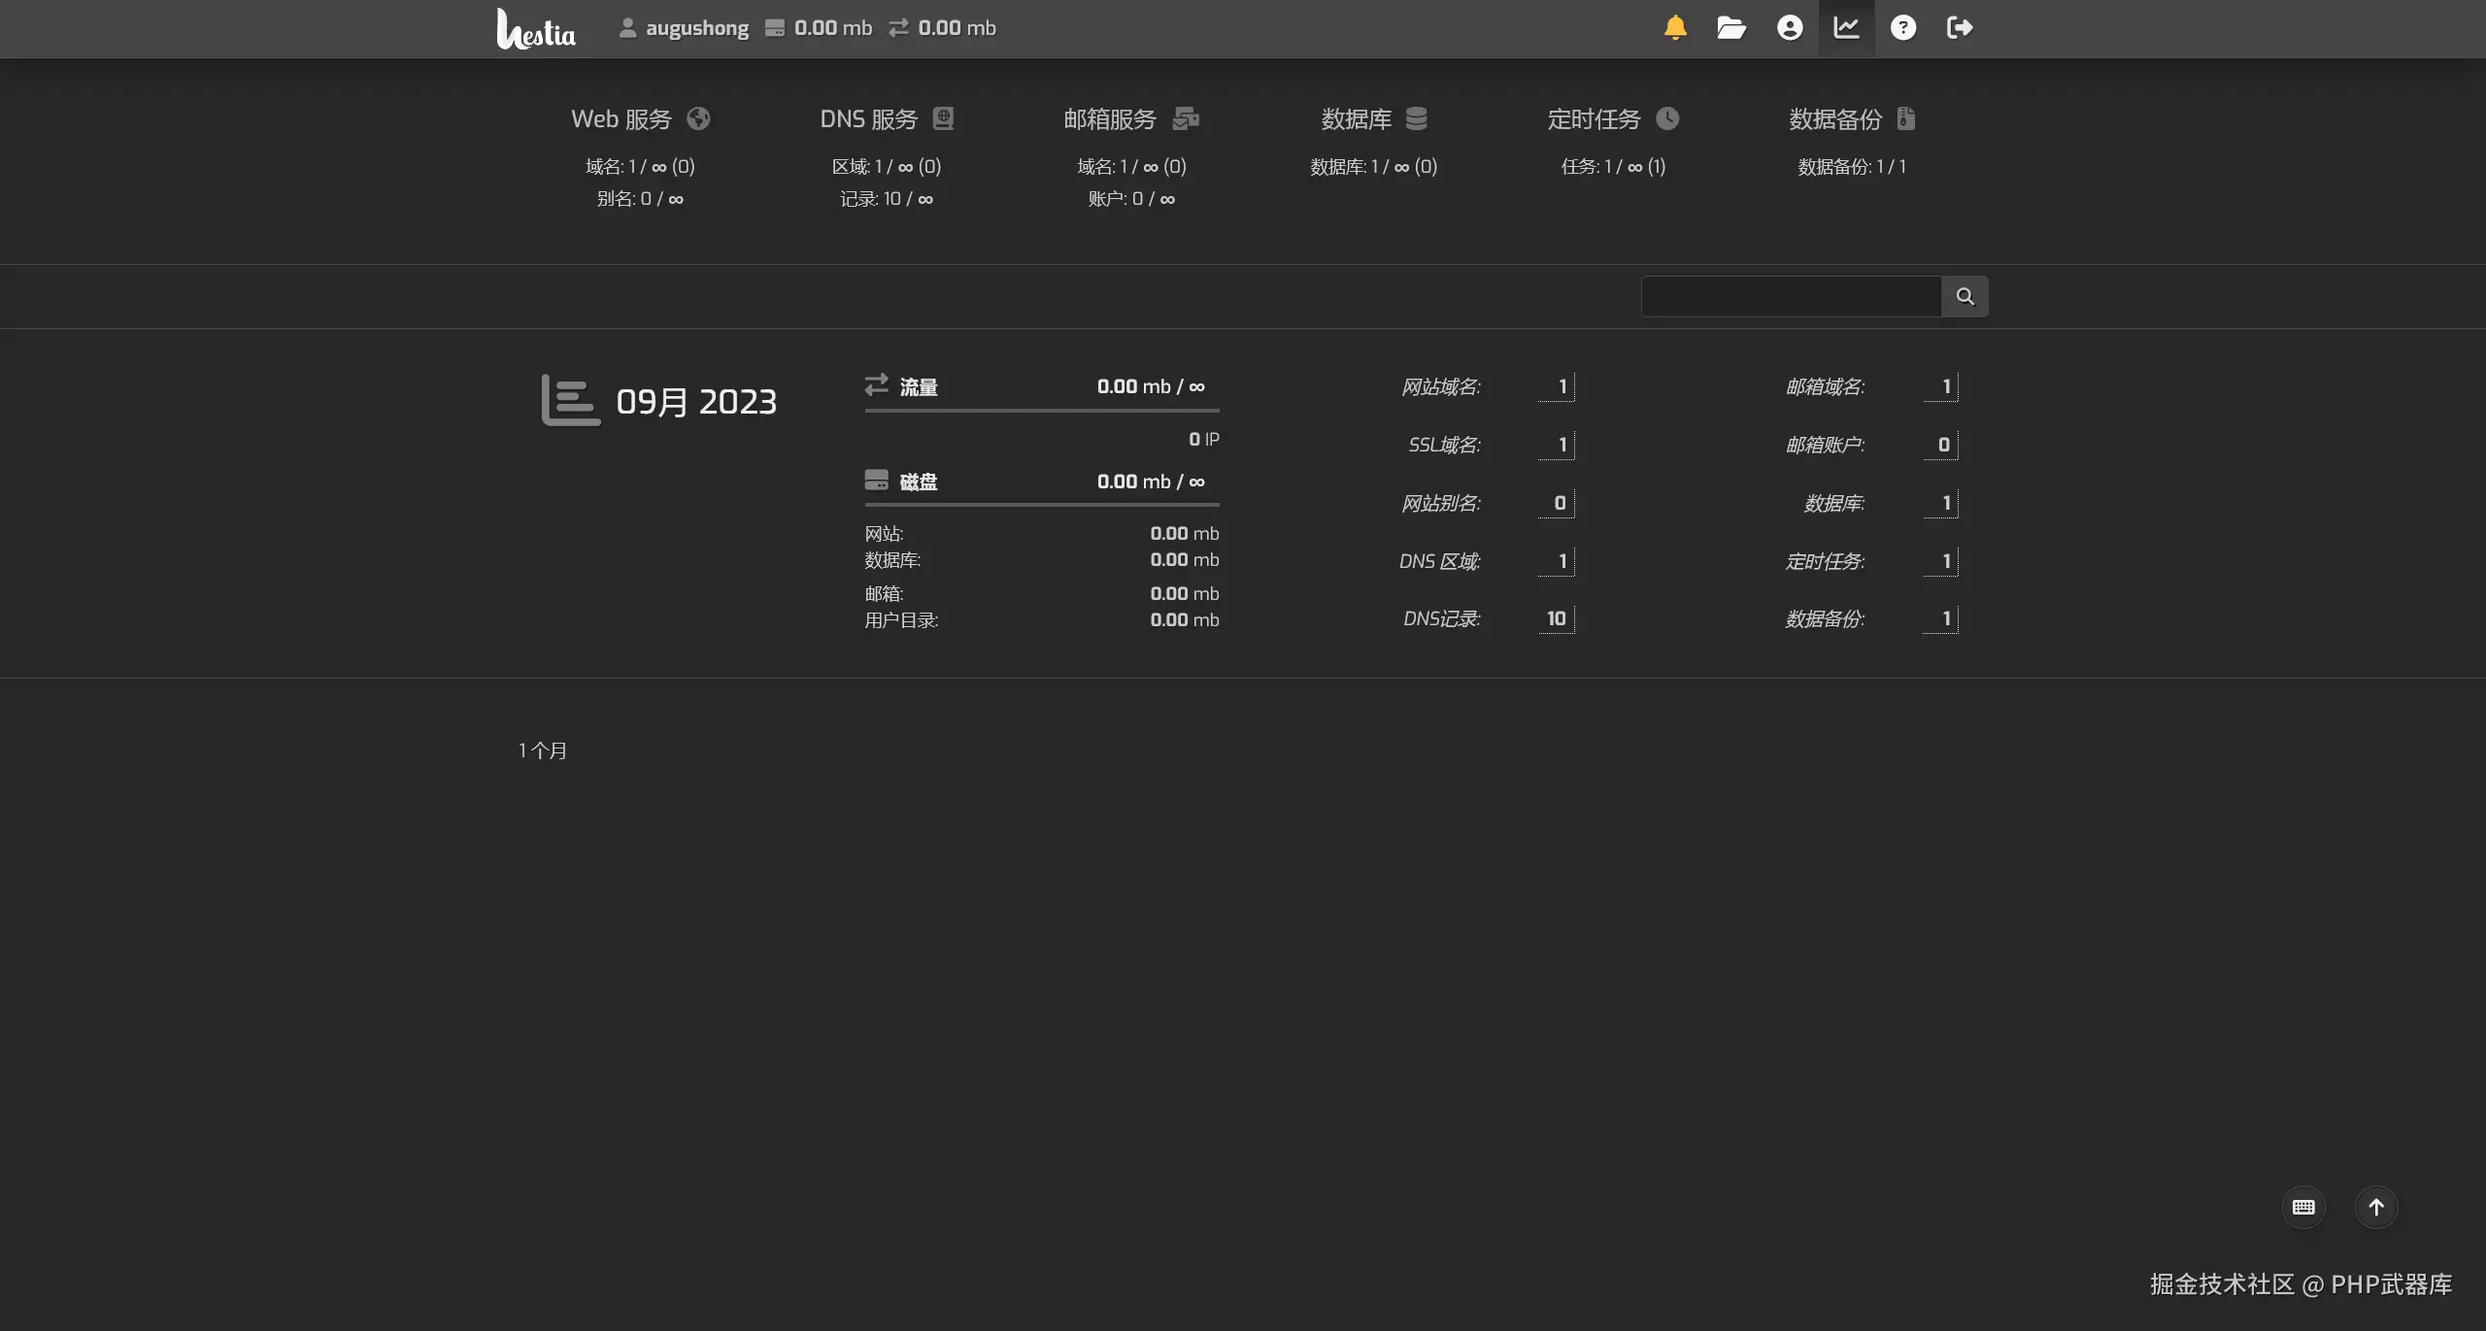Click the logout icon
Screen dimensions: 2486x1331
click(x=1960, y=28)
